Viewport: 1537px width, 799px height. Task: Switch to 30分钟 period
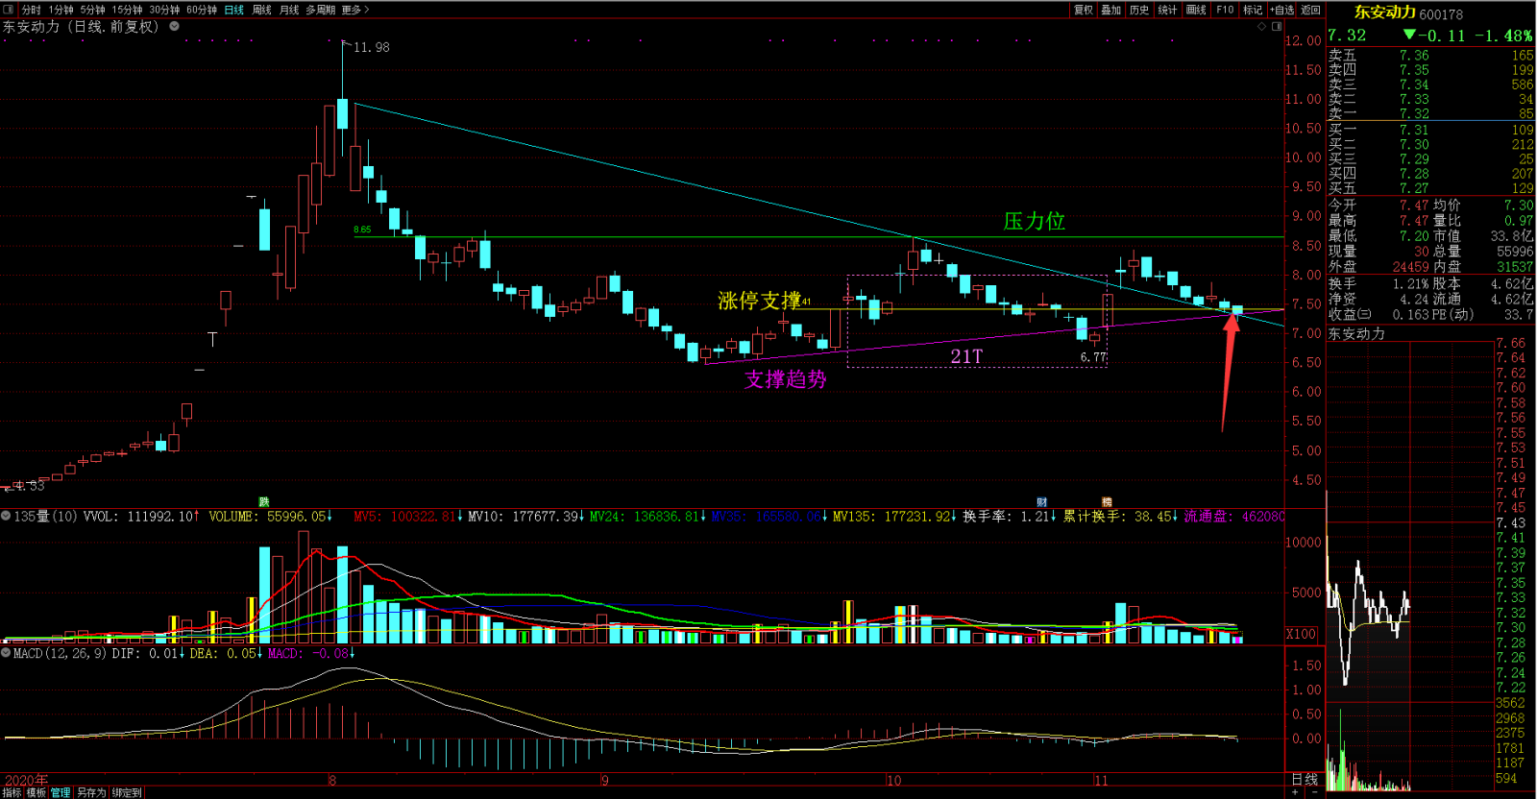pos(164,10)
